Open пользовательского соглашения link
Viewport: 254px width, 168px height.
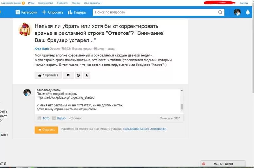point(145,129)
